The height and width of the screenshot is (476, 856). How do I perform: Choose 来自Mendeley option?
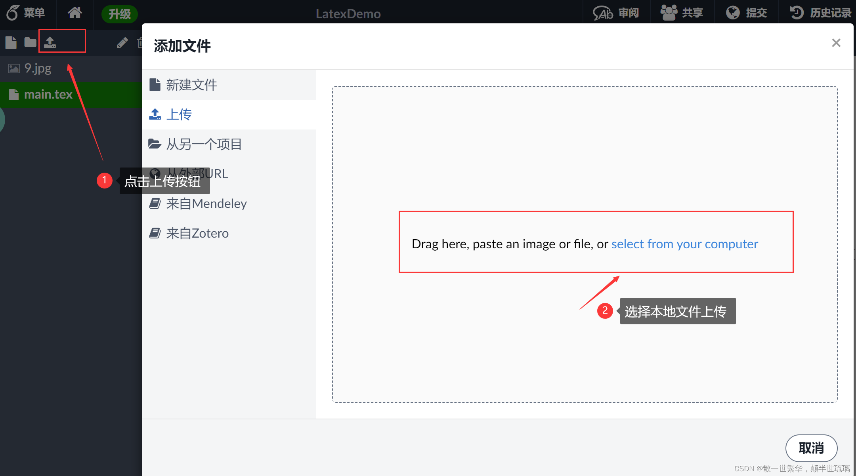click(206, 204)
